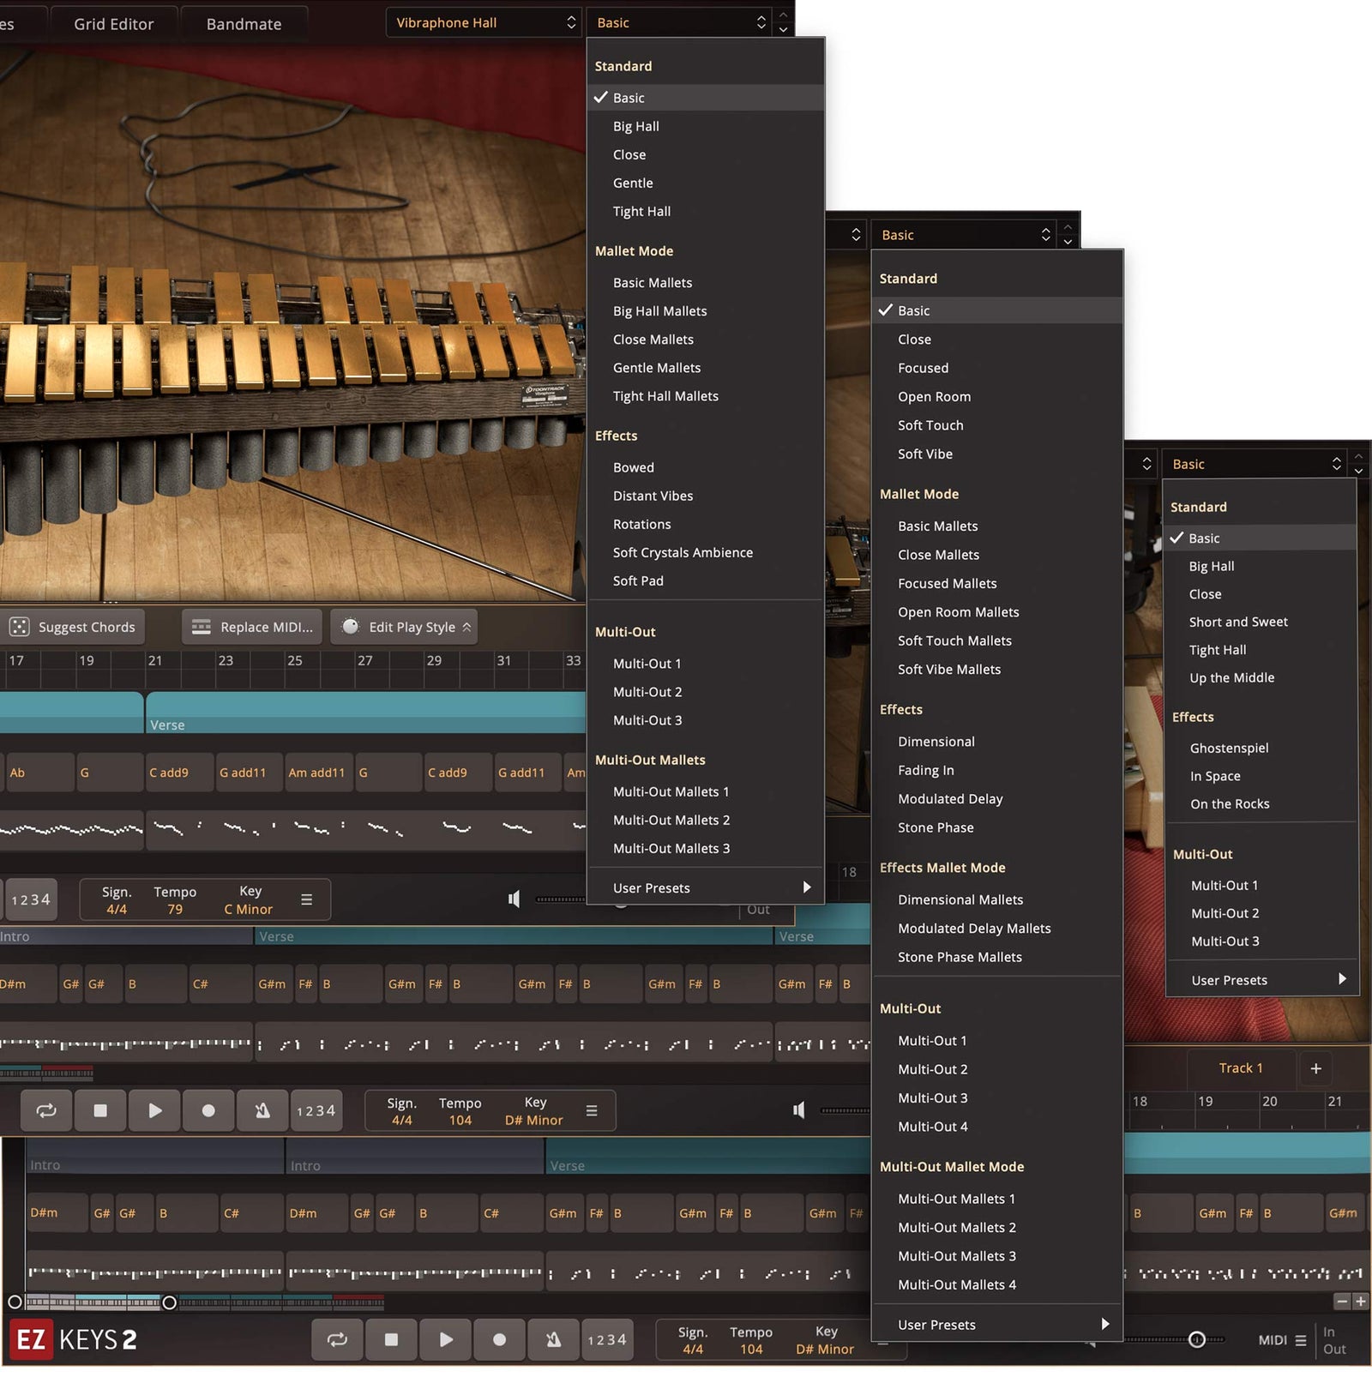Select the Track 1 tab
This screenshot has width=1372, height=1377.
[x=1241, y=1067]
